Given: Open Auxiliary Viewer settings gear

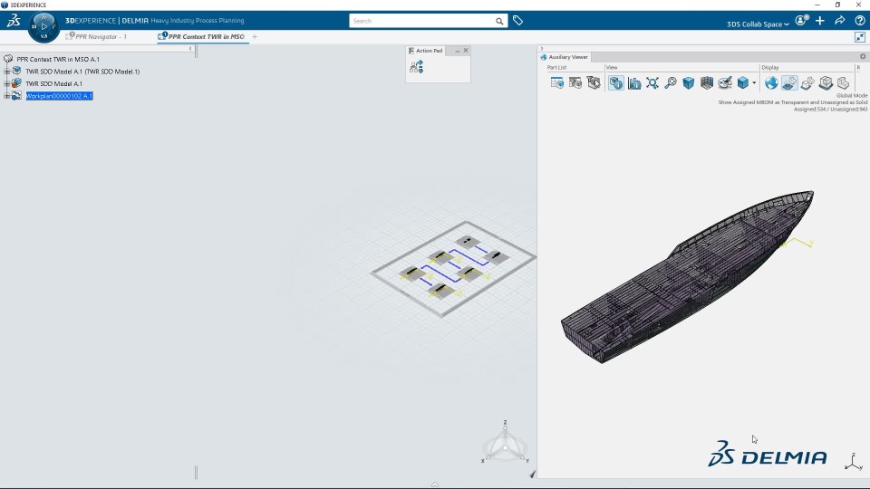Looking at the screenshot, I should click(863, 56).
